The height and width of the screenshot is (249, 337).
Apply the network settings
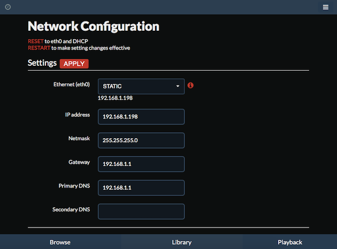(74, 64)
